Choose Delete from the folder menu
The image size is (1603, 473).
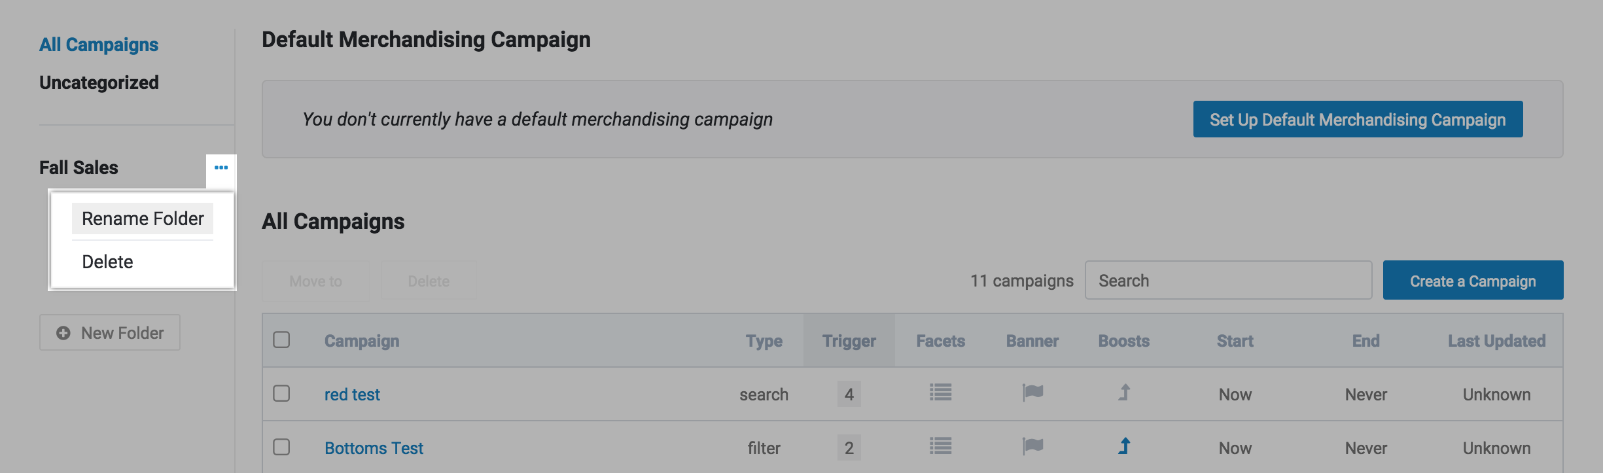point(107,262)
